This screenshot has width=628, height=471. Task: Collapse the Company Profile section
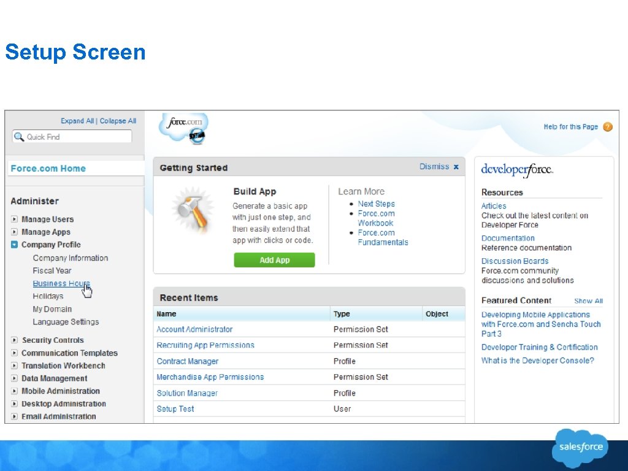coord(15,244)
